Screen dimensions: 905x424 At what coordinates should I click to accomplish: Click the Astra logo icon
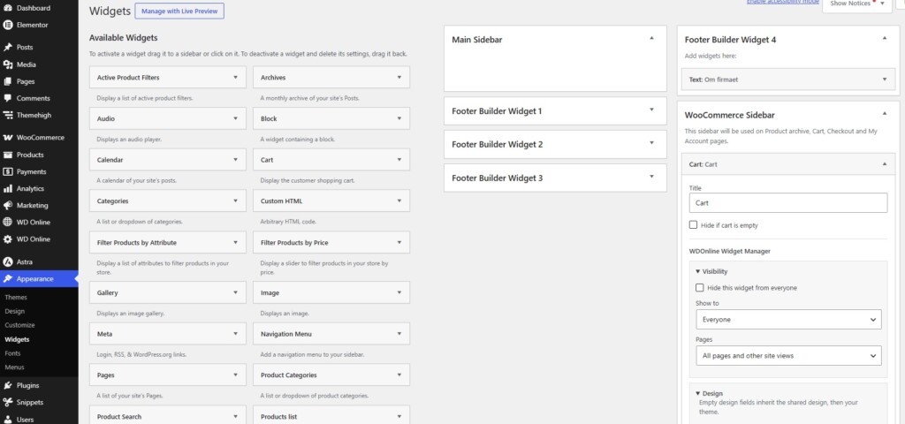click(x=8, y=261)
